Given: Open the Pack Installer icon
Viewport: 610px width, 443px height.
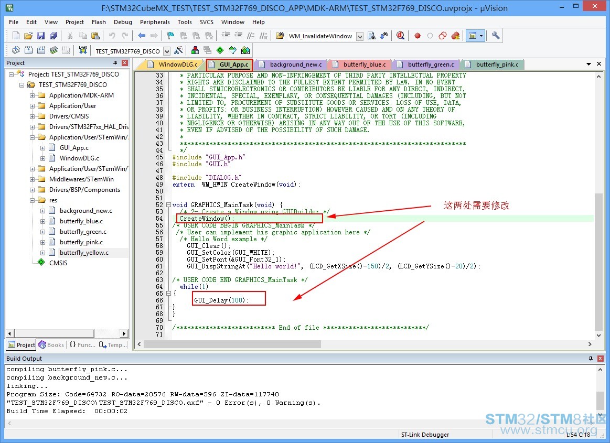Looking at the screenshot, I should click(x=245, y=50).
